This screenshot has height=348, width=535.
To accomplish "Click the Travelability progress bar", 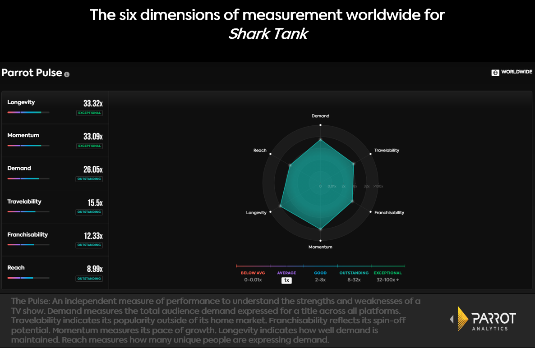I will point(28,212).
